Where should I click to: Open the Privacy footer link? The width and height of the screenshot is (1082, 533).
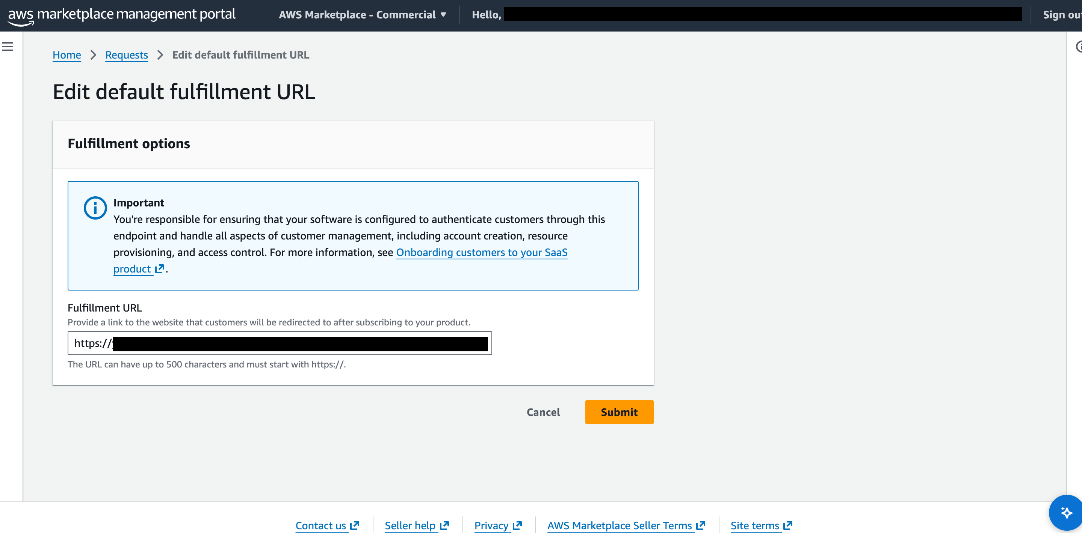(498, 525)
